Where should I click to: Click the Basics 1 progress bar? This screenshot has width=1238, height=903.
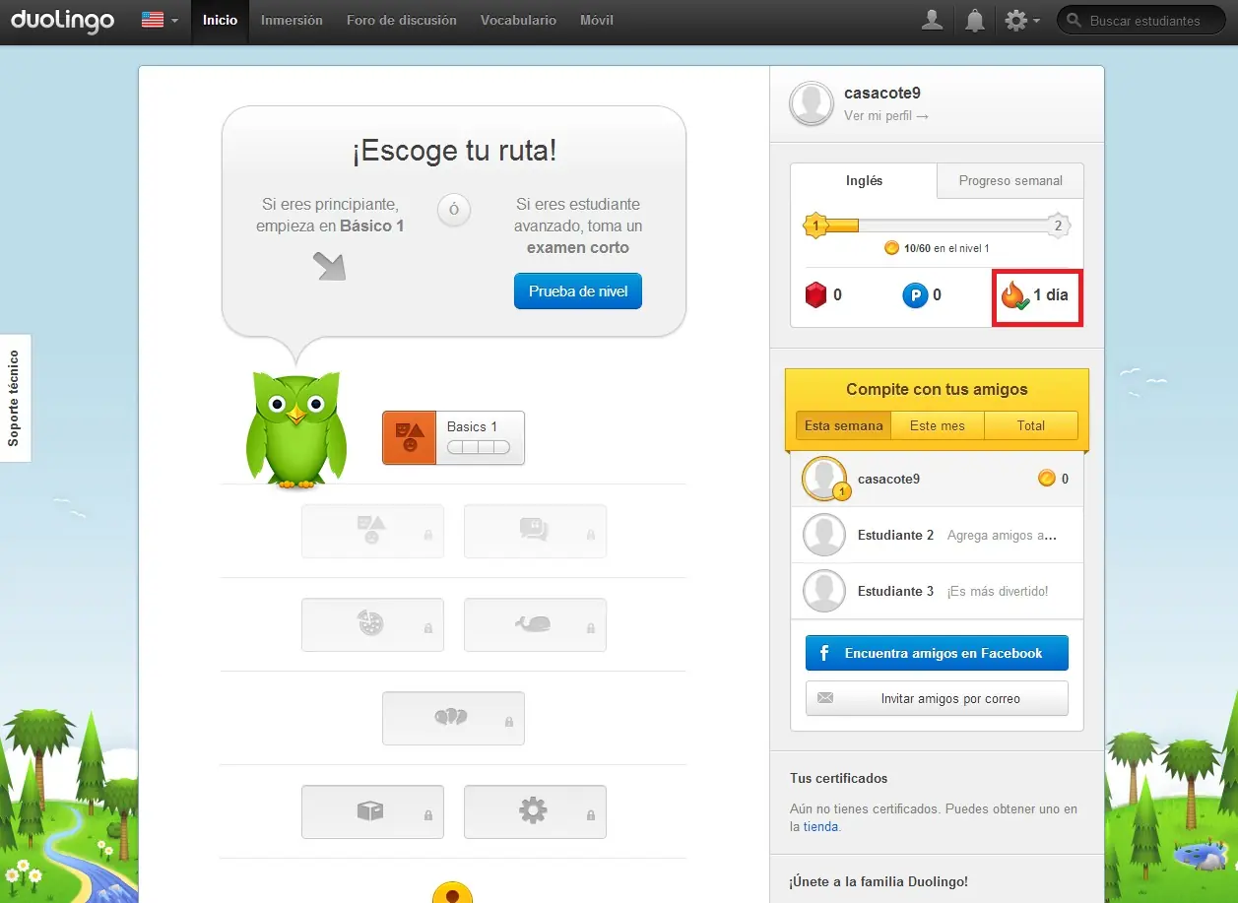pyautogui.click(x=479, y=447)
